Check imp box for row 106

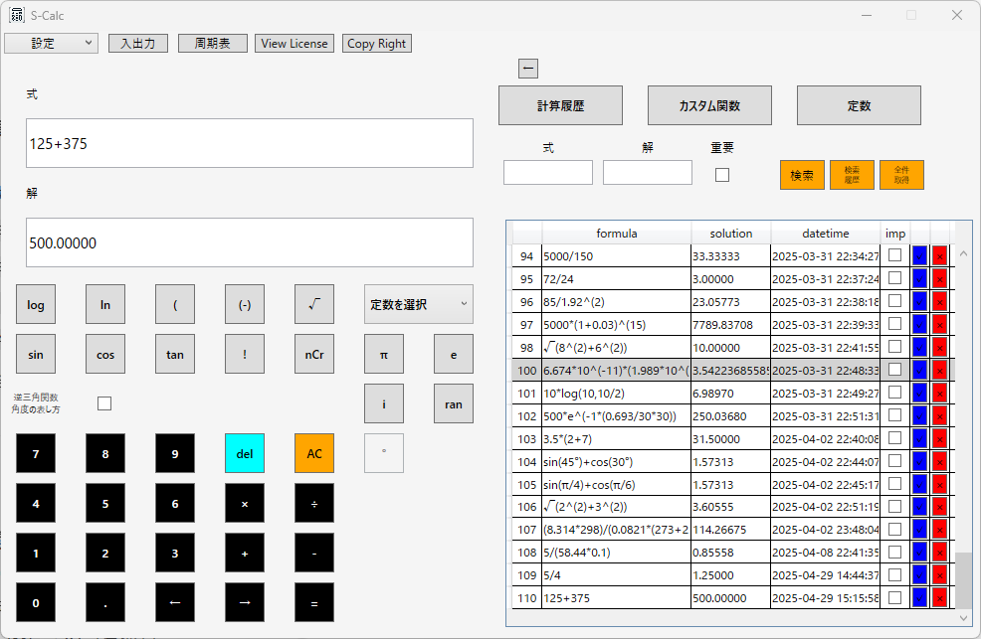(895, 506)
